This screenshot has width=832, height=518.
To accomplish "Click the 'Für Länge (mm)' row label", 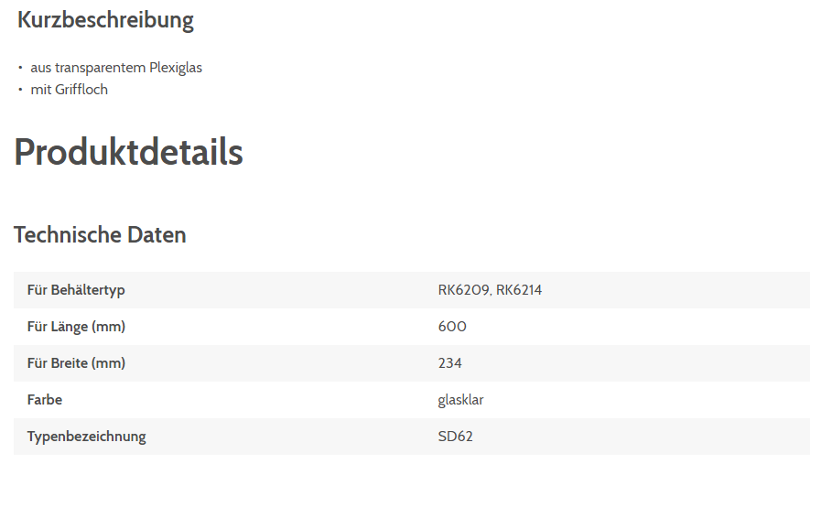I will point(76,327).
